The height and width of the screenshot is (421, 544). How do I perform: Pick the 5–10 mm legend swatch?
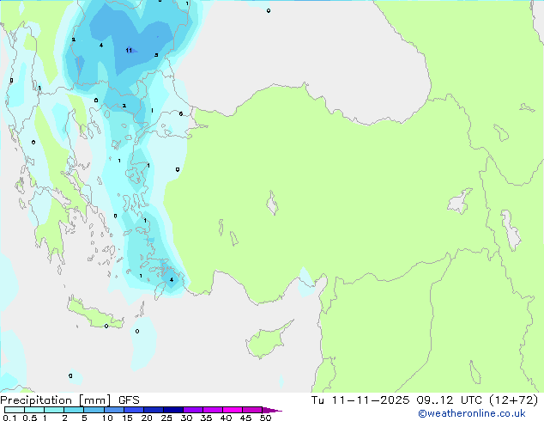(x=94, y=410)
